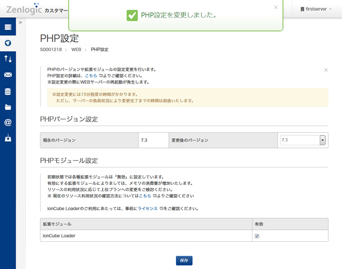Screen dimensions: 342x269
Task: Click the current version value 7.3
Action: [144, 140]
